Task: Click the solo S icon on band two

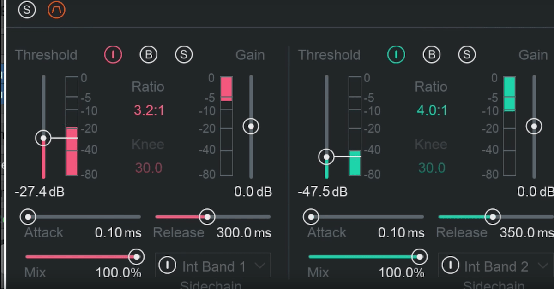Action: click(x=466, y=54)
